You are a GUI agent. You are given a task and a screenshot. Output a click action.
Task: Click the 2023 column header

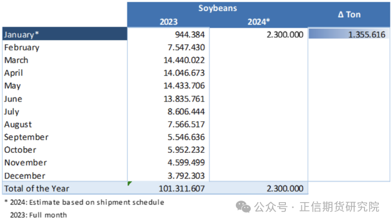point(168,22)
